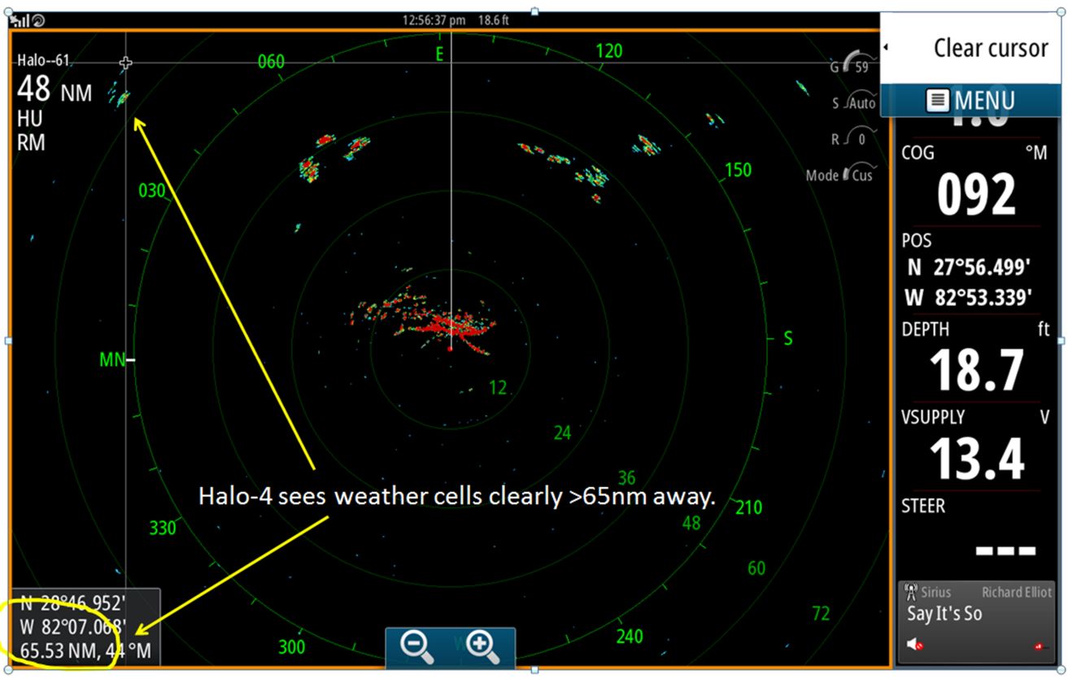Image resolution: width=1068 pixels, height=678 pixels.
Task: Click the 210 bearing label
Action: [x=748, y=508]
